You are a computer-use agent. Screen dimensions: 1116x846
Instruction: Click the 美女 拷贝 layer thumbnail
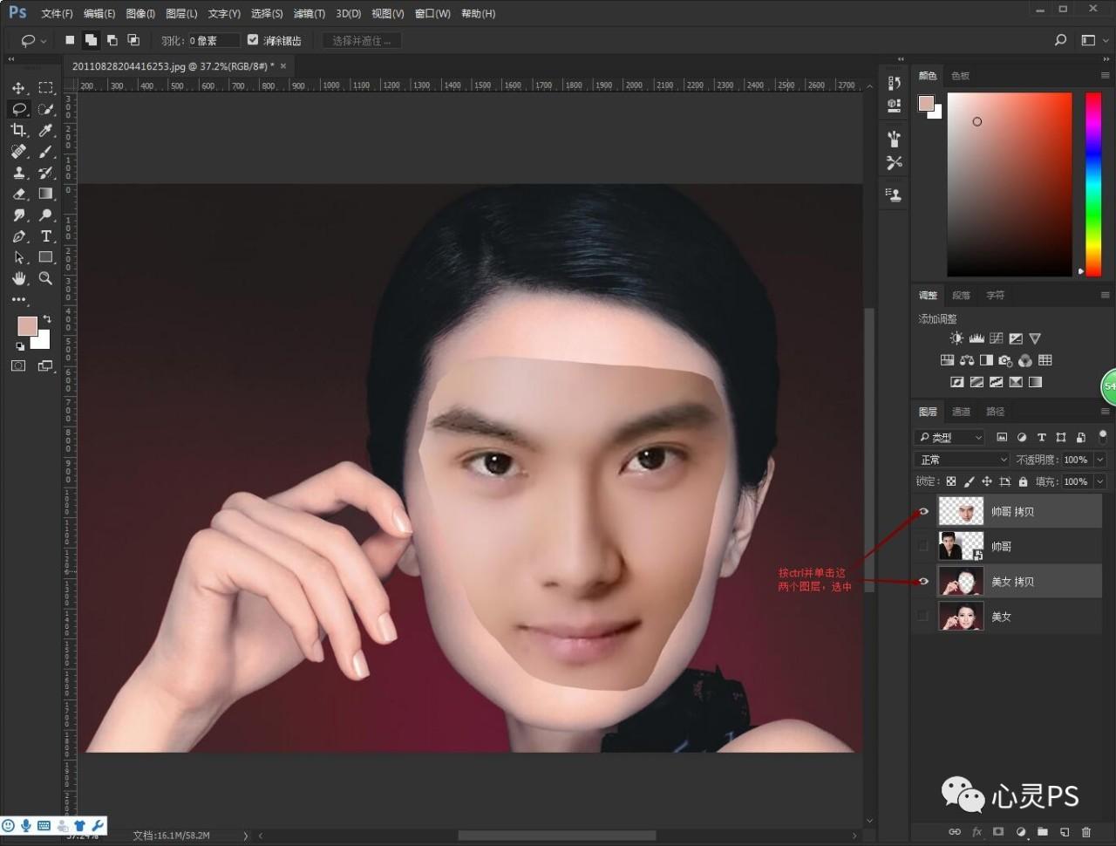pyautogui.click(x=961, y=581)
